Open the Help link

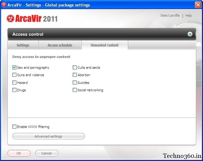point(188,15)
